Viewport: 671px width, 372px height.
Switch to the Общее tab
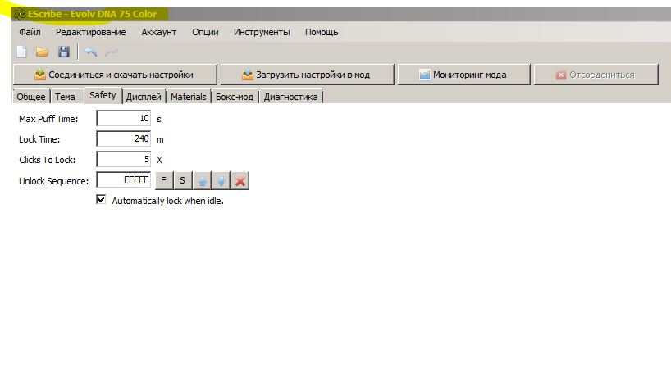(x=31, y=97)
